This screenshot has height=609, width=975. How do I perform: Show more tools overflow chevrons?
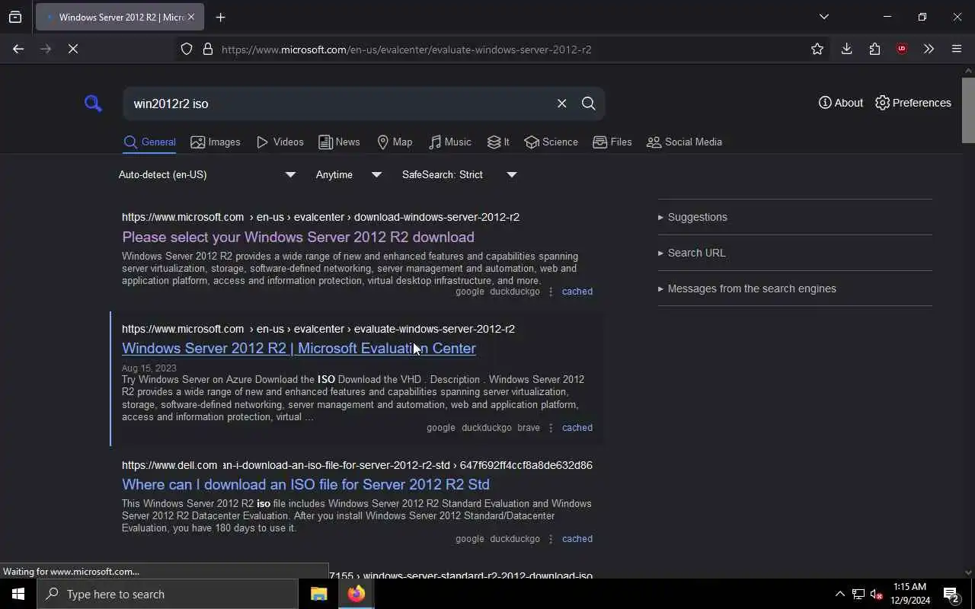tap(929, 49)
